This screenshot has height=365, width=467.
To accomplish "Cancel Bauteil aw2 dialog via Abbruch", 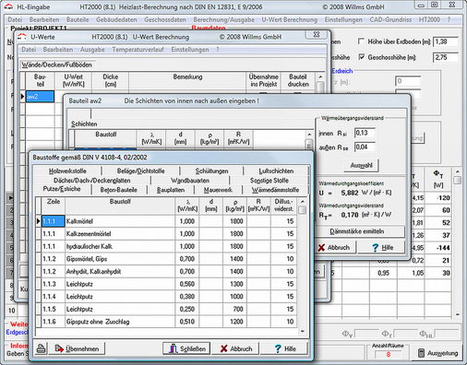I will (336, 247).
